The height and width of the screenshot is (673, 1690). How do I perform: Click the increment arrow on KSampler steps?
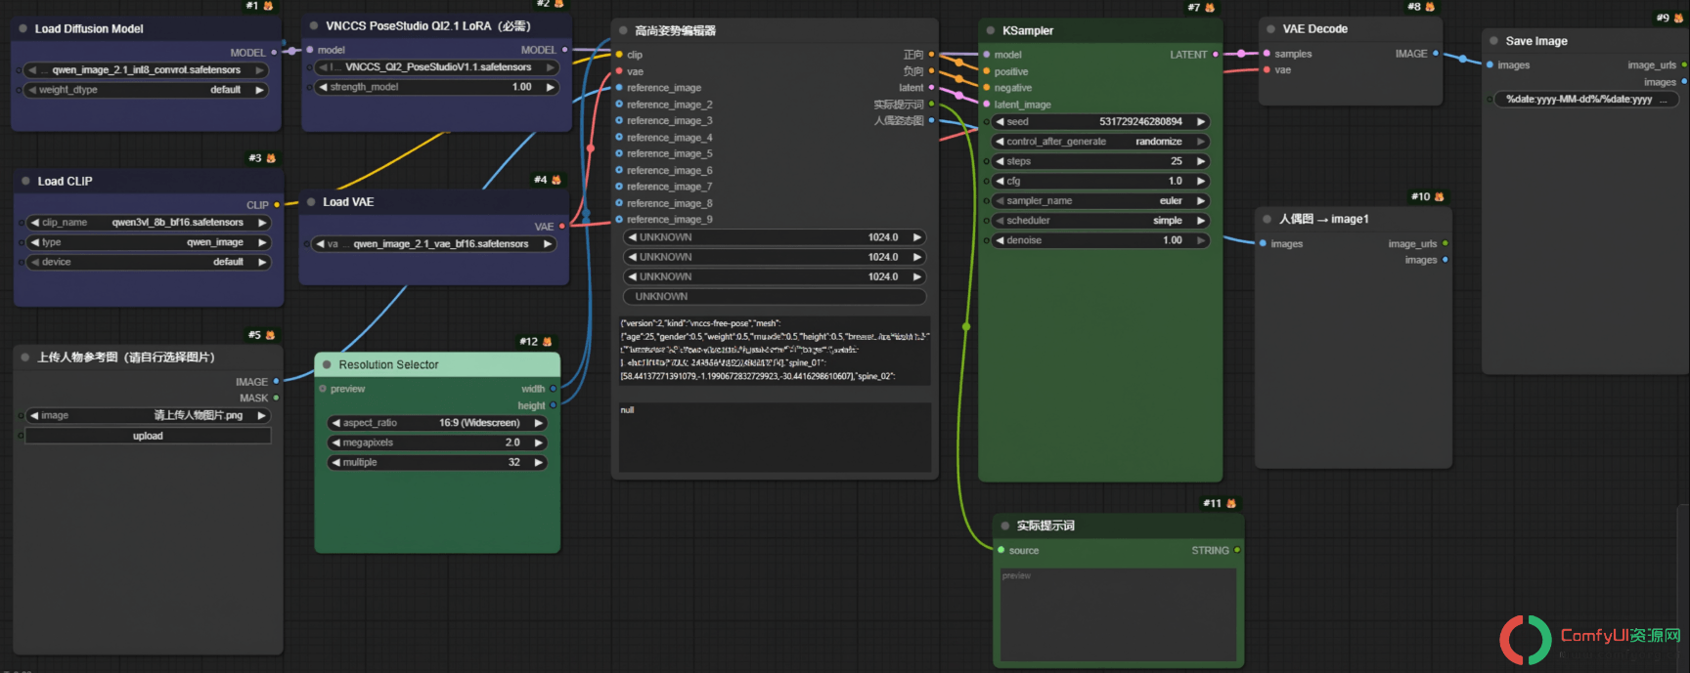pos(1201,161)
